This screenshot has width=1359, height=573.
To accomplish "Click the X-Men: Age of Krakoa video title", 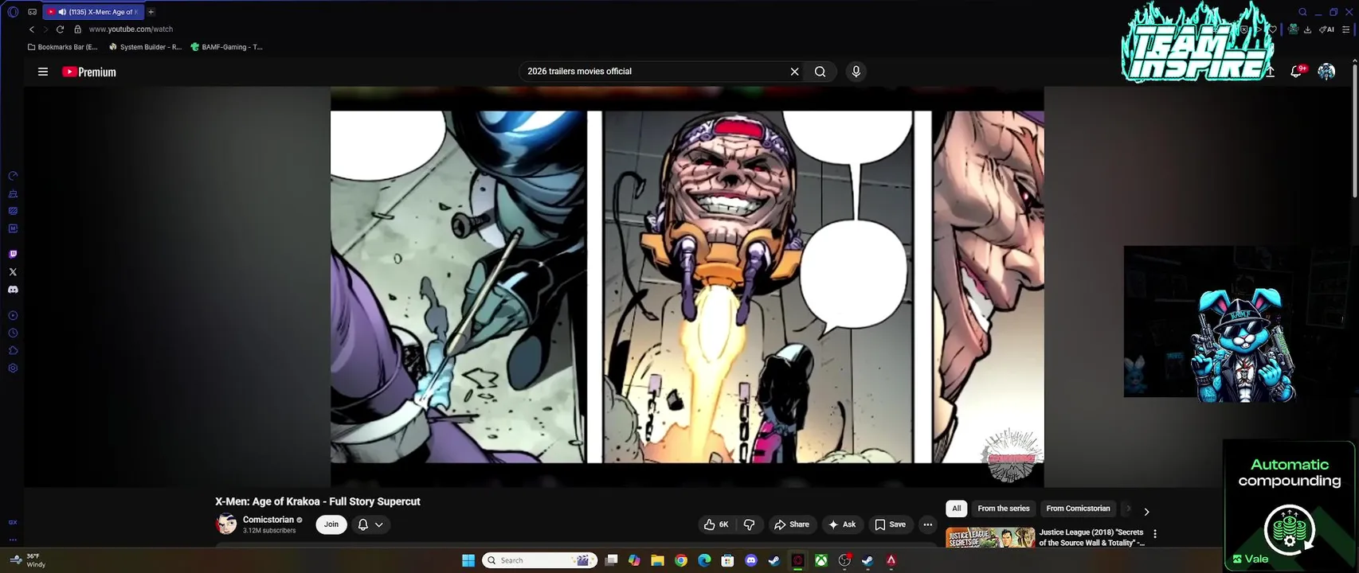I will pos(318,501).
